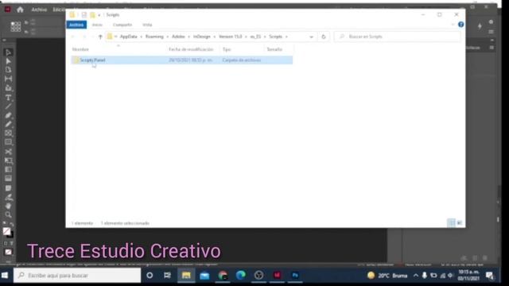This screenshot has height=286, width=509.
Task: Open the Archivo menu in InDesign
Action: [39, 10]
